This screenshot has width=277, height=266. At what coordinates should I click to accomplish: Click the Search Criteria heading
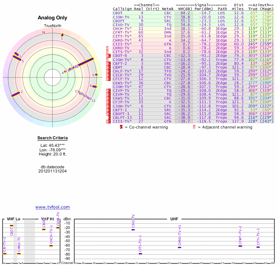52,138
